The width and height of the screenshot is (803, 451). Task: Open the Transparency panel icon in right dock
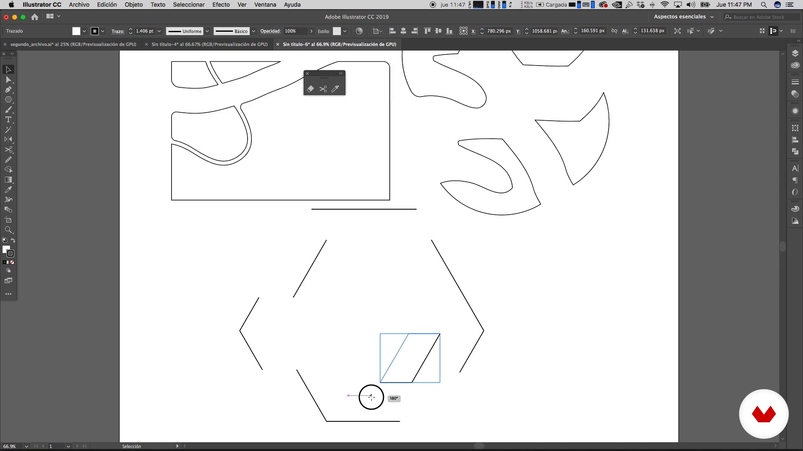coord(795,94)
